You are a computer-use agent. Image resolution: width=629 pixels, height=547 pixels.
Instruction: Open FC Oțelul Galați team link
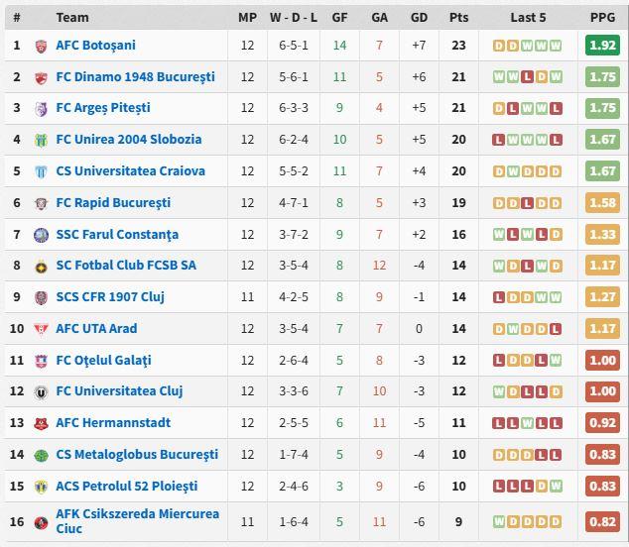point(103,360)
